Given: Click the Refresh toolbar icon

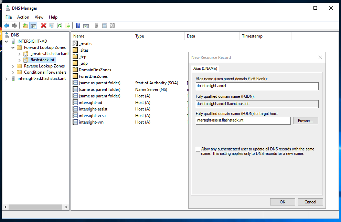Looking at the screenshot, I should (x=60, y=25).
